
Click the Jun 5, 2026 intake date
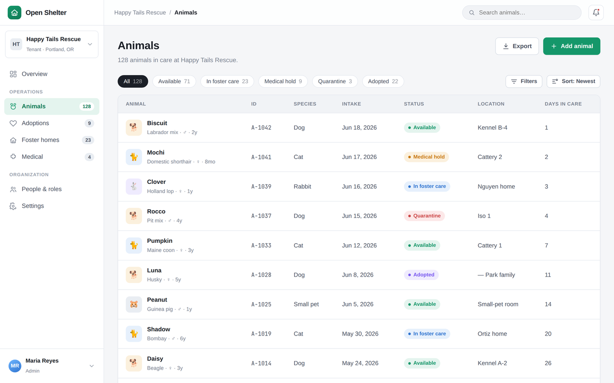tap(358, 304)
